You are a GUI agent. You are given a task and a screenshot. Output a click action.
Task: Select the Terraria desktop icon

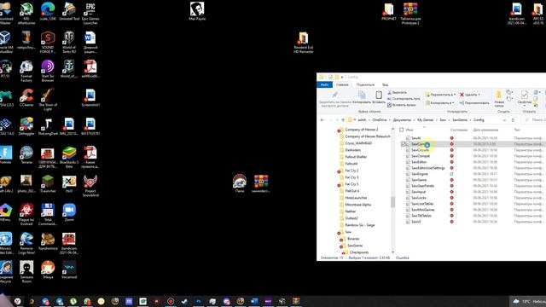coord(26,155)
